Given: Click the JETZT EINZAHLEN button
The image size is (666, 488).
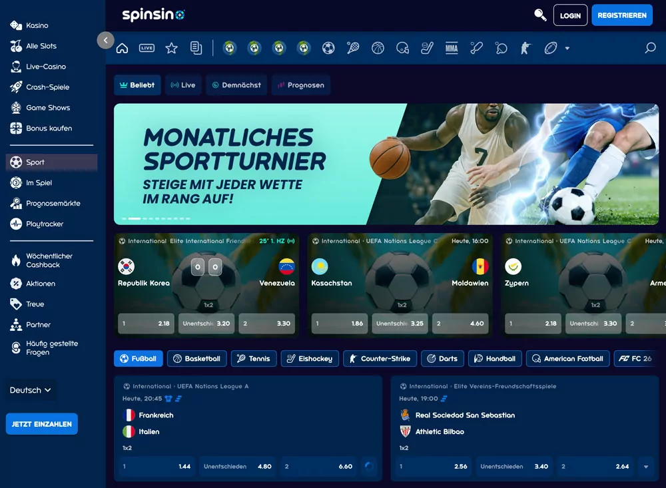Looking at the screenshot, I should click(x=41, y=424).
